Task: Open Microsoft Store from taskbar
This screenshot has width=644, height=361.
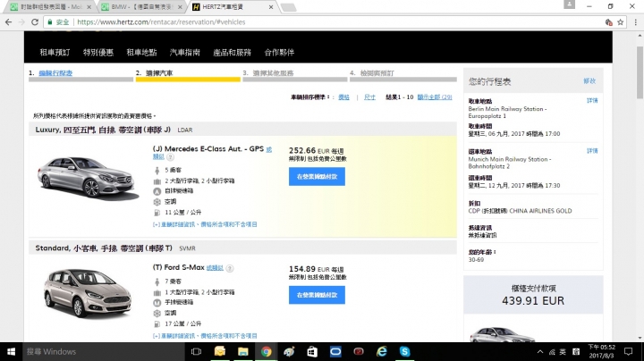Action: 312,351
